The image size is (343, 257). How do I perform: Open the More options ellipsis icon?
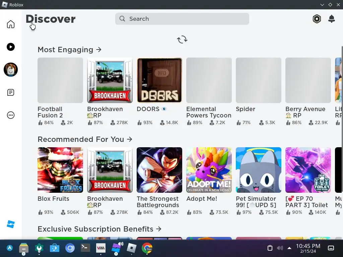(10, 115)
